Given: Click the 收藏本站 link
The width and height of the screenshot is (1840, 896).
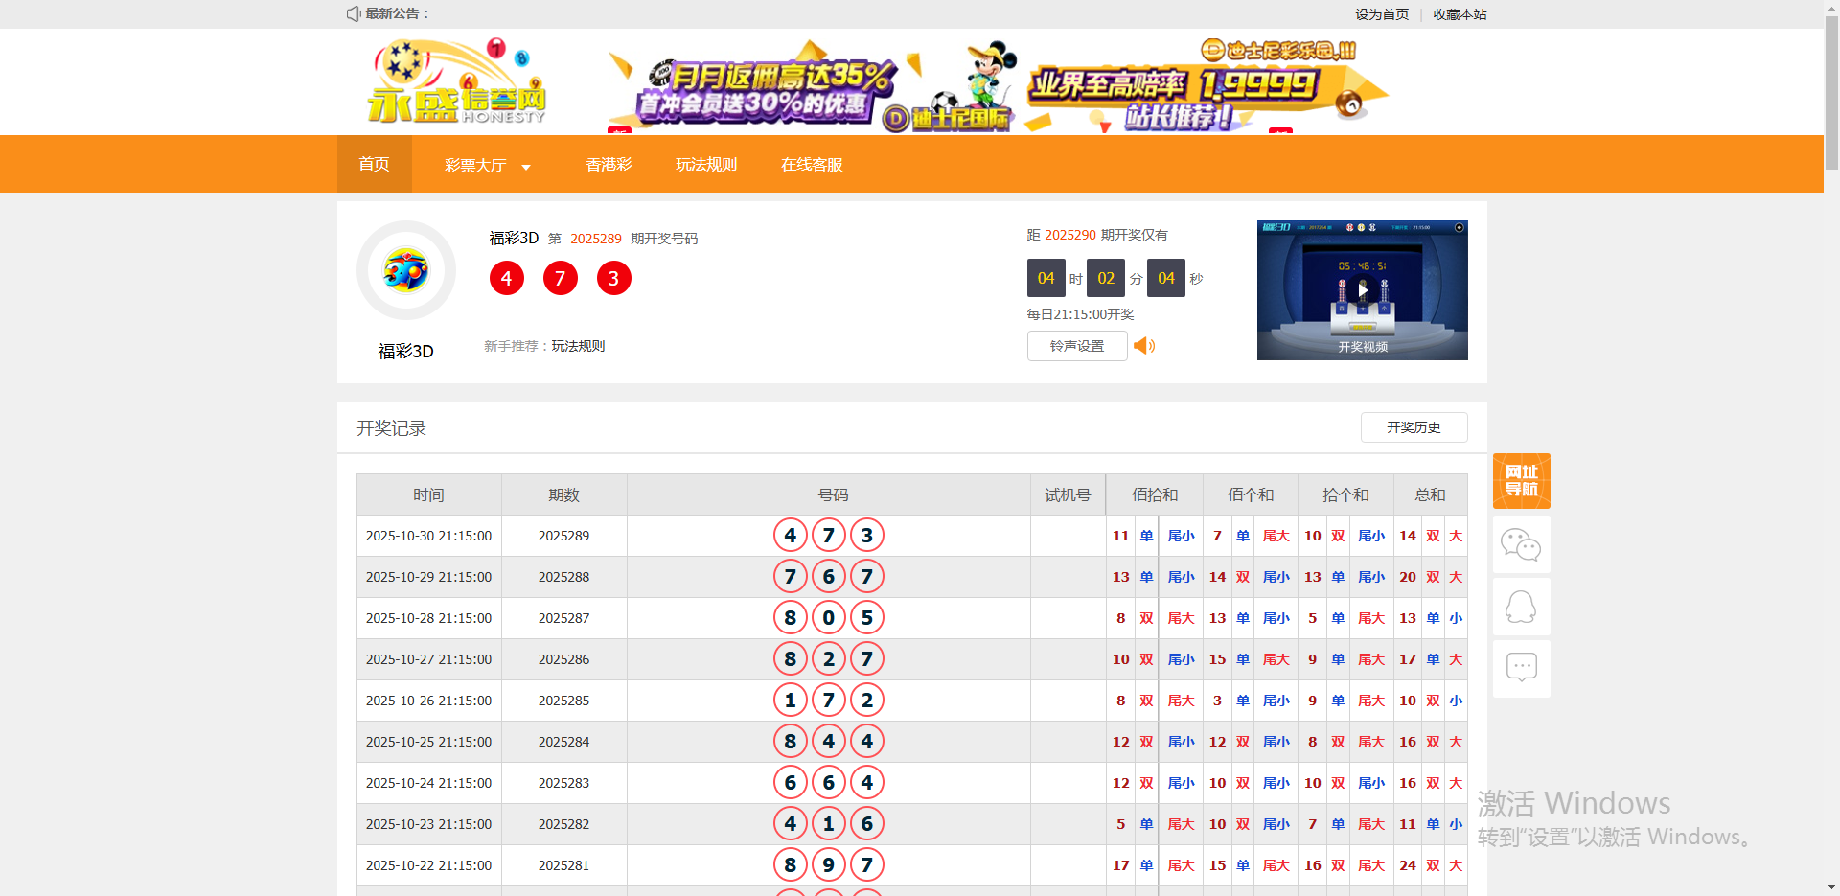Looking at the screenshot, I should tap(1460, 14).
